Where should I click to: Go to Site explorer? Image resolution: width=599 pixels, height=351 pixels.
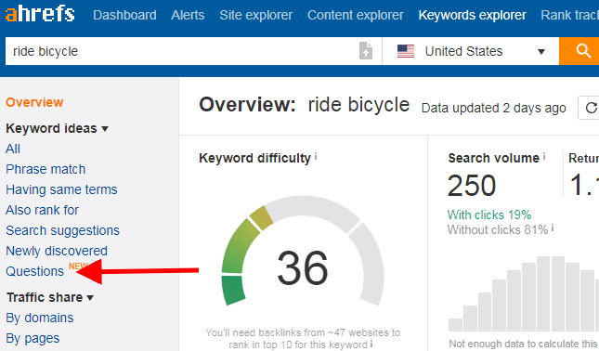pyautogui.click(x=256, y=15)
